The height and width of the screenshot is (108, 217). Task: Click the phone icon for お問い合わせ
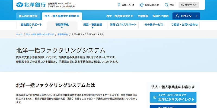click(141, 5)
